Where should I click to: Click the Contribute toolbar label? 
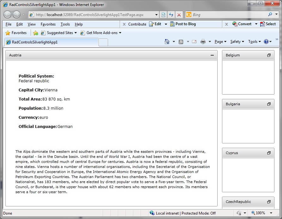137,24
